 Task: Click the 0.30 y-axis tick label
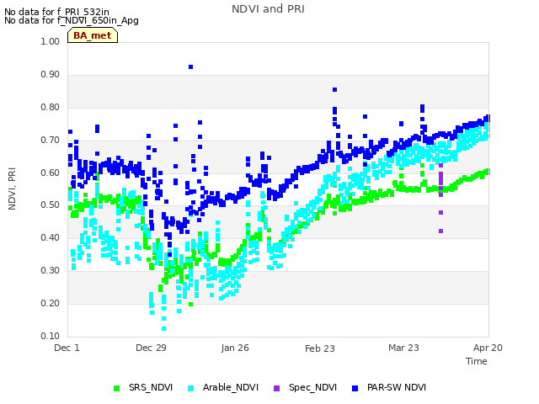pos(51,271)
